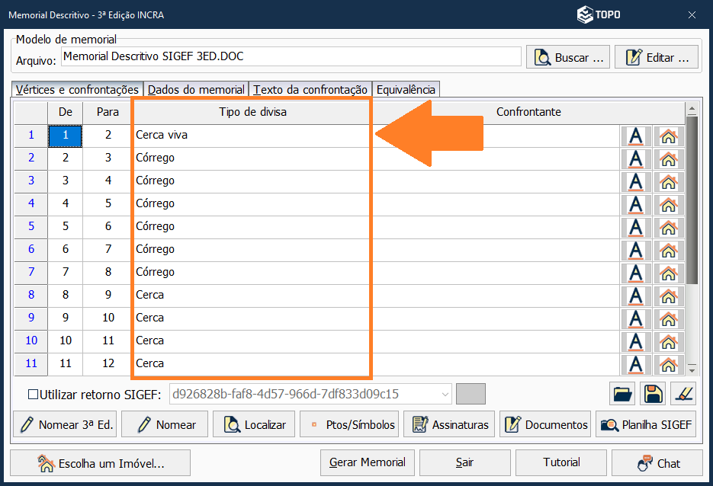713x486 pixels.
Task: Click the save floppy disk icon
Action: tap(653, 394)
